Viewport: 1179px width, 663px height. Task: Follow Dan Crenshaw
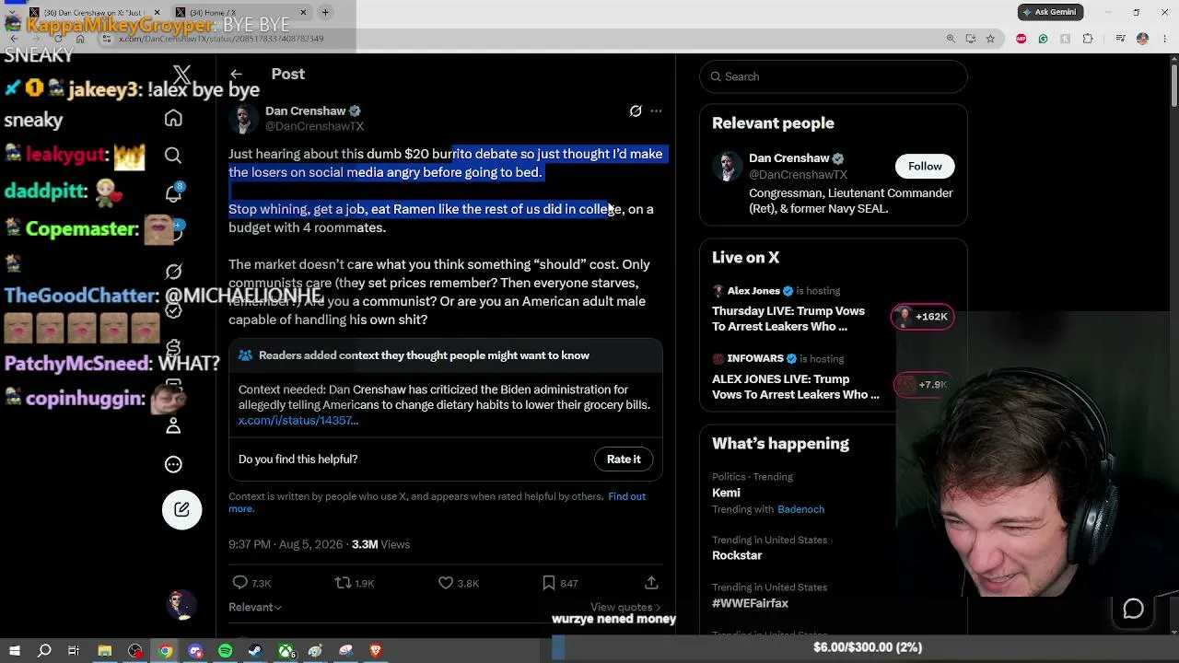(x=925, y=167)
